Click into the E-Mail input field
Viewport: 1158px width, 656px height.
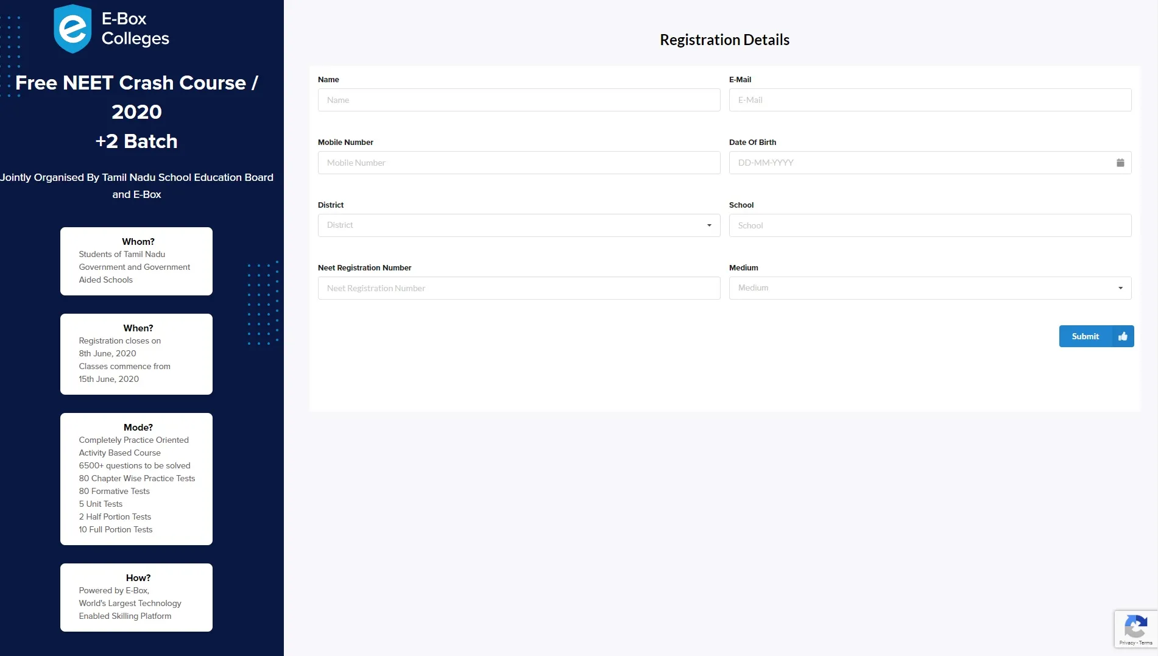(x=930, y=100)
